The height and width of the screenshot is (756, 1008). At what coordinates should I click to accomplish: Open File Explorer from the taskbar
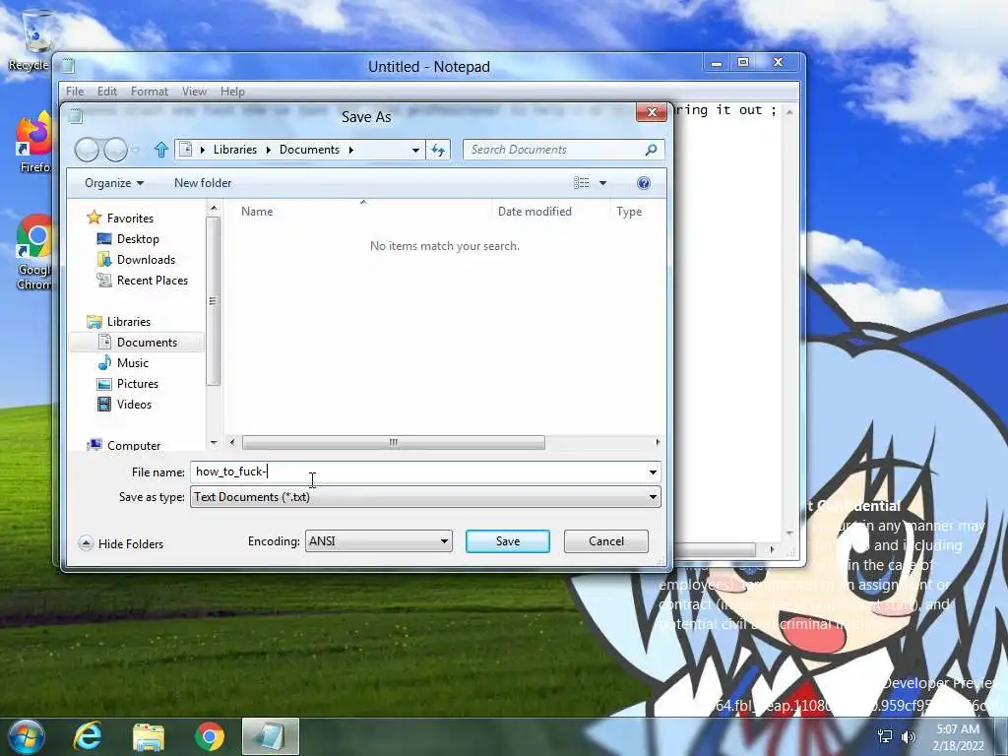[149, 736]
